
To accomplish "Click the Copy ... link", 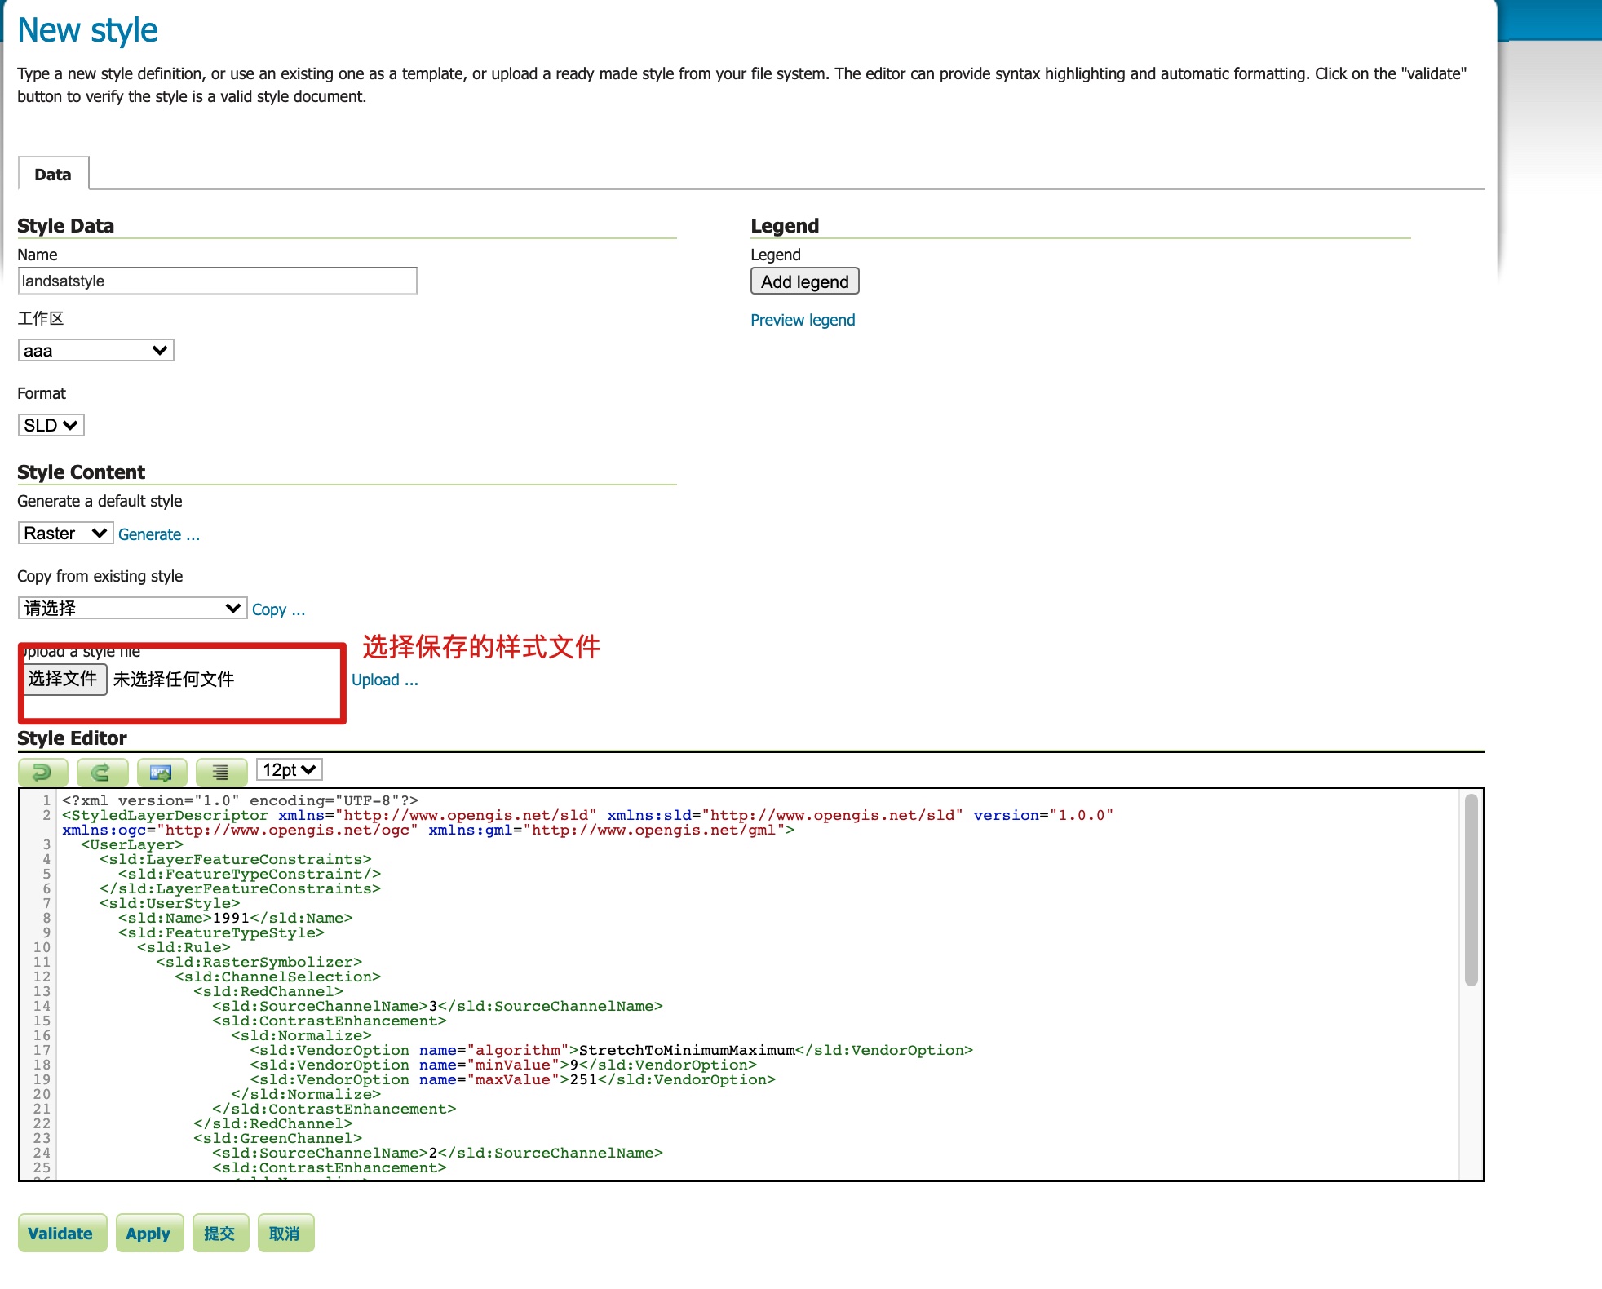I will (278, 609).
